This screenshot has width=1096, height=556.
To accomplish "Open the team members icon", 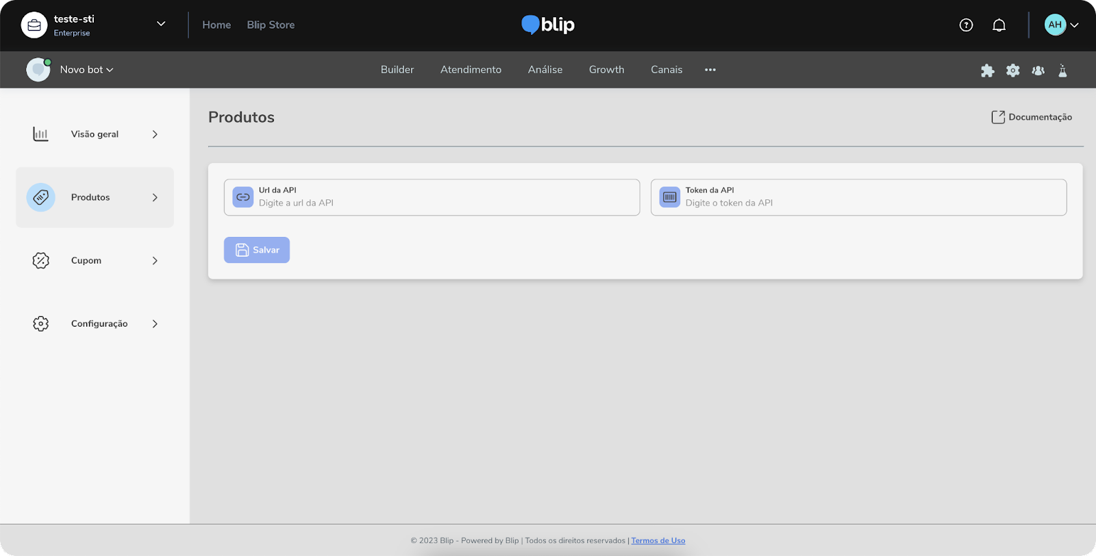I will (1038, 71).
